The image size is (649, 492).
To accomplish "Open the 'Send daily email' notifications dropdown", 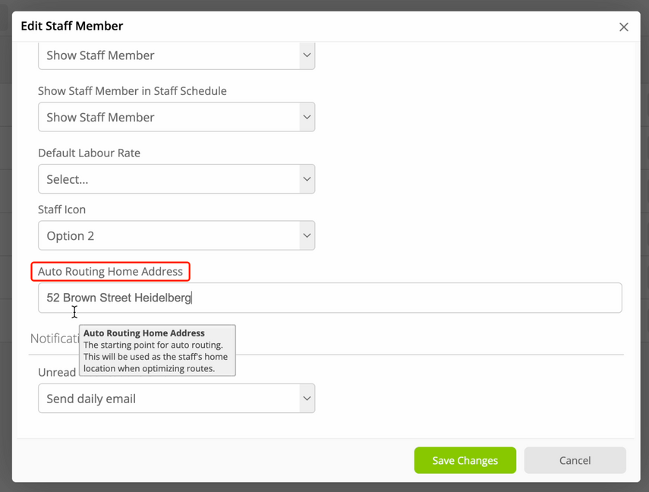I will pyautogui.click(x=177, y=399).
